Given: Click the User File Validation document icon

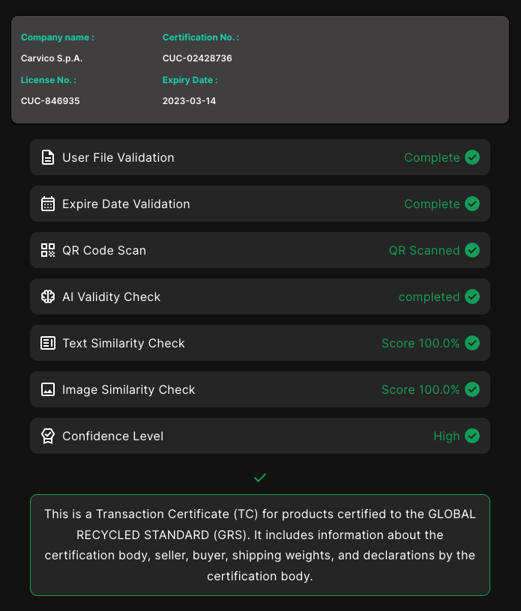Looking at the screenshot, I should (x=48, y=157).
